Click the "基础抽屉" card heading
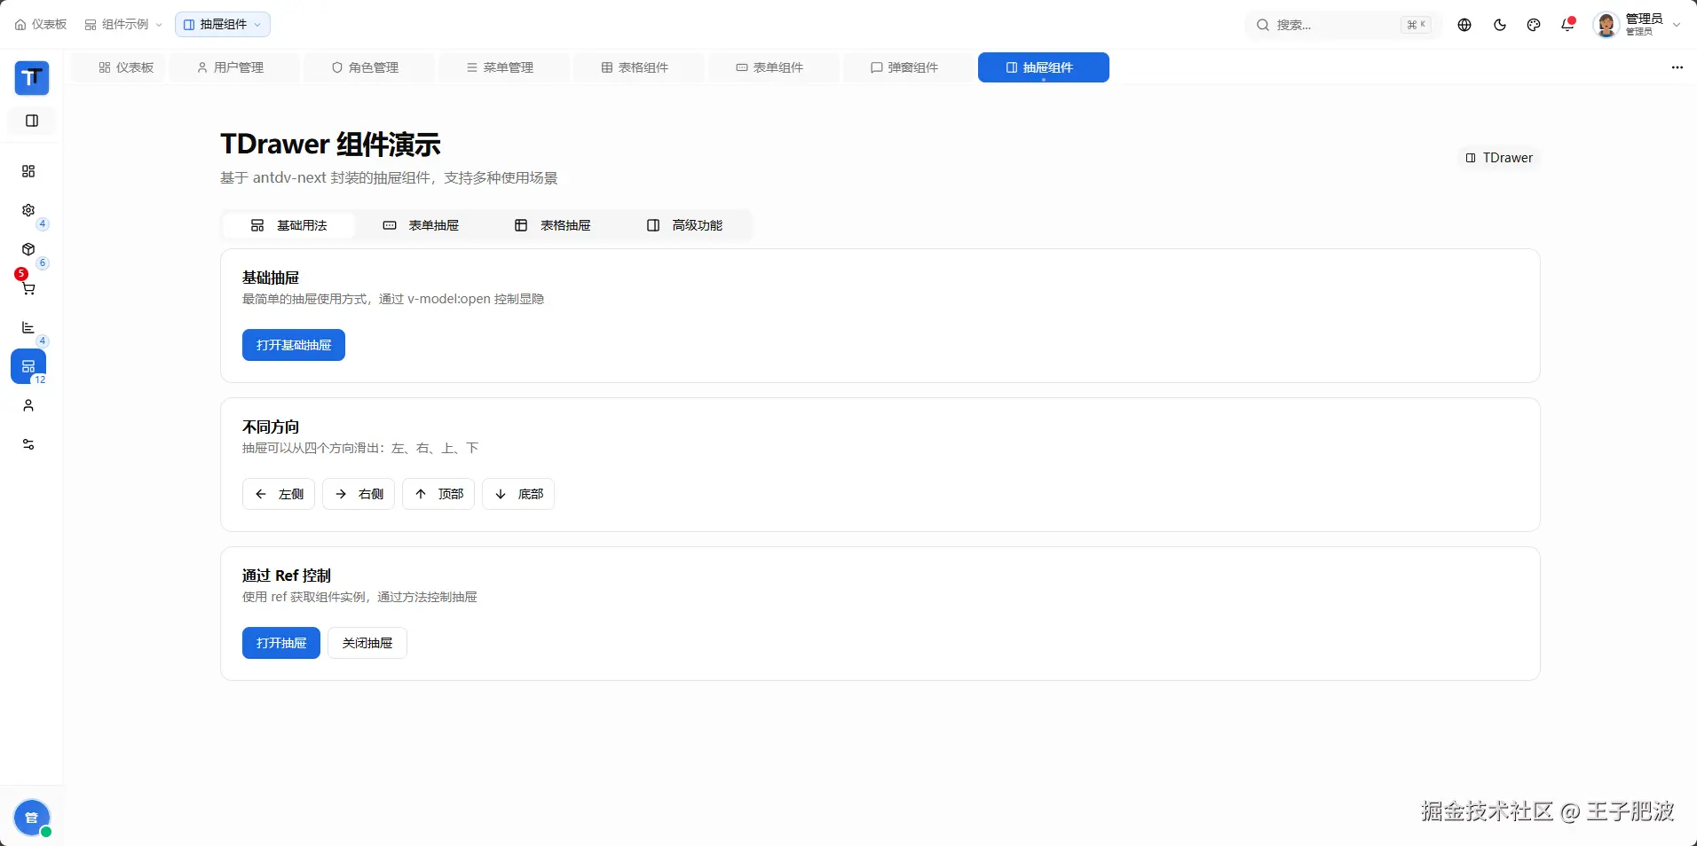 [271, 278]
